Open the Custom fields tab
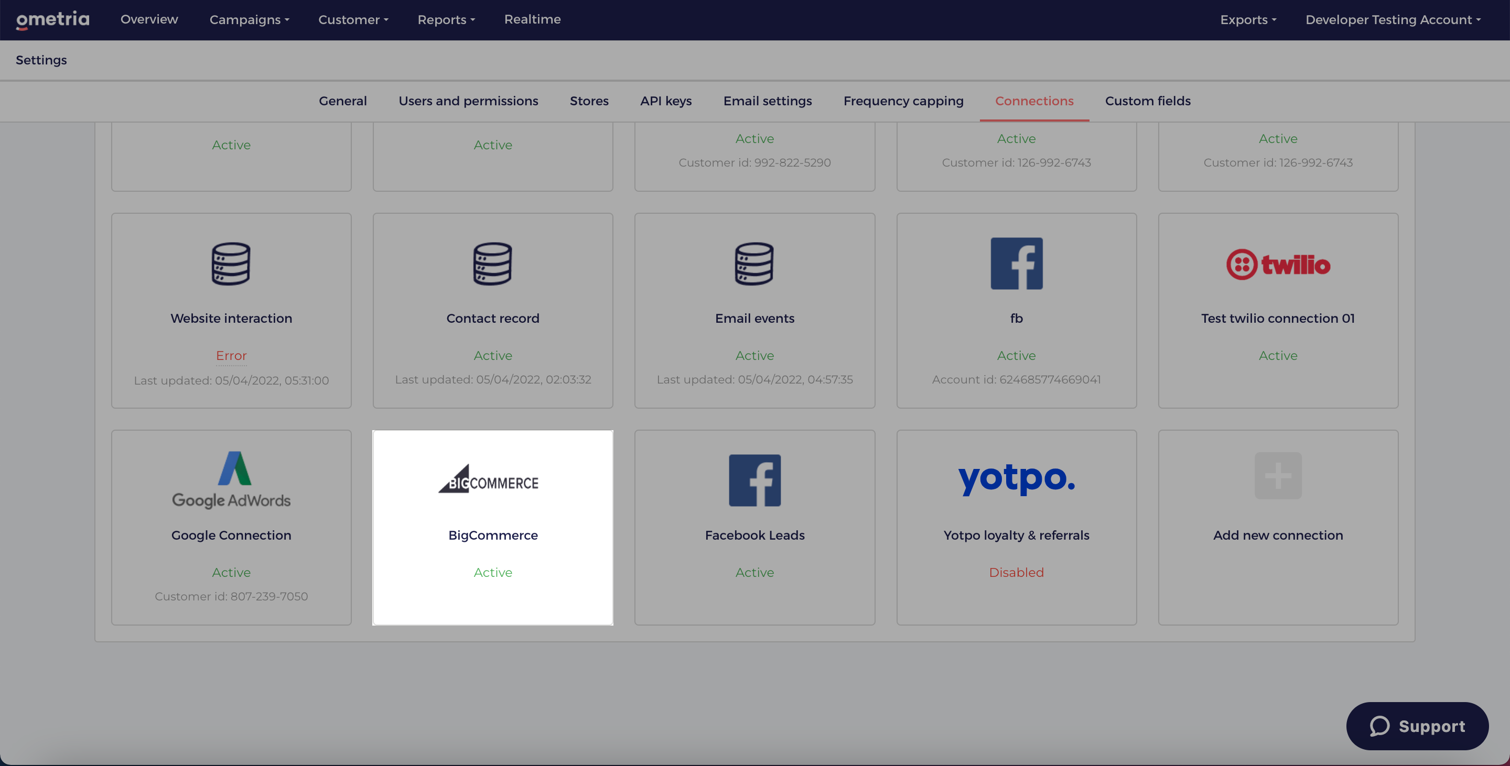This screenshot has height=766, width=1510. pos(1148,101)
